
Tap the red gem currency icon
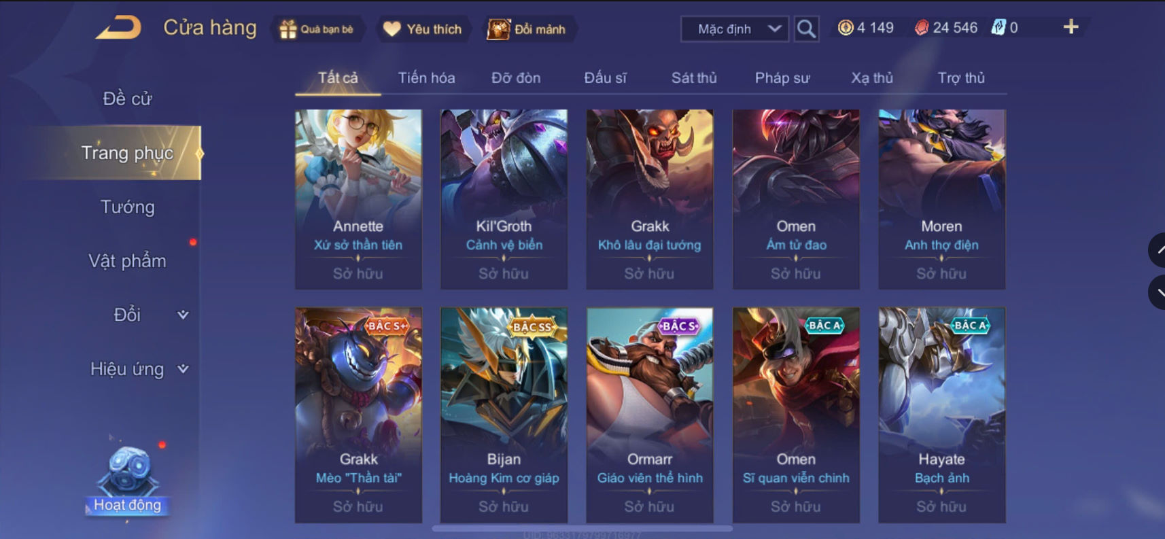tap(921, 28)
